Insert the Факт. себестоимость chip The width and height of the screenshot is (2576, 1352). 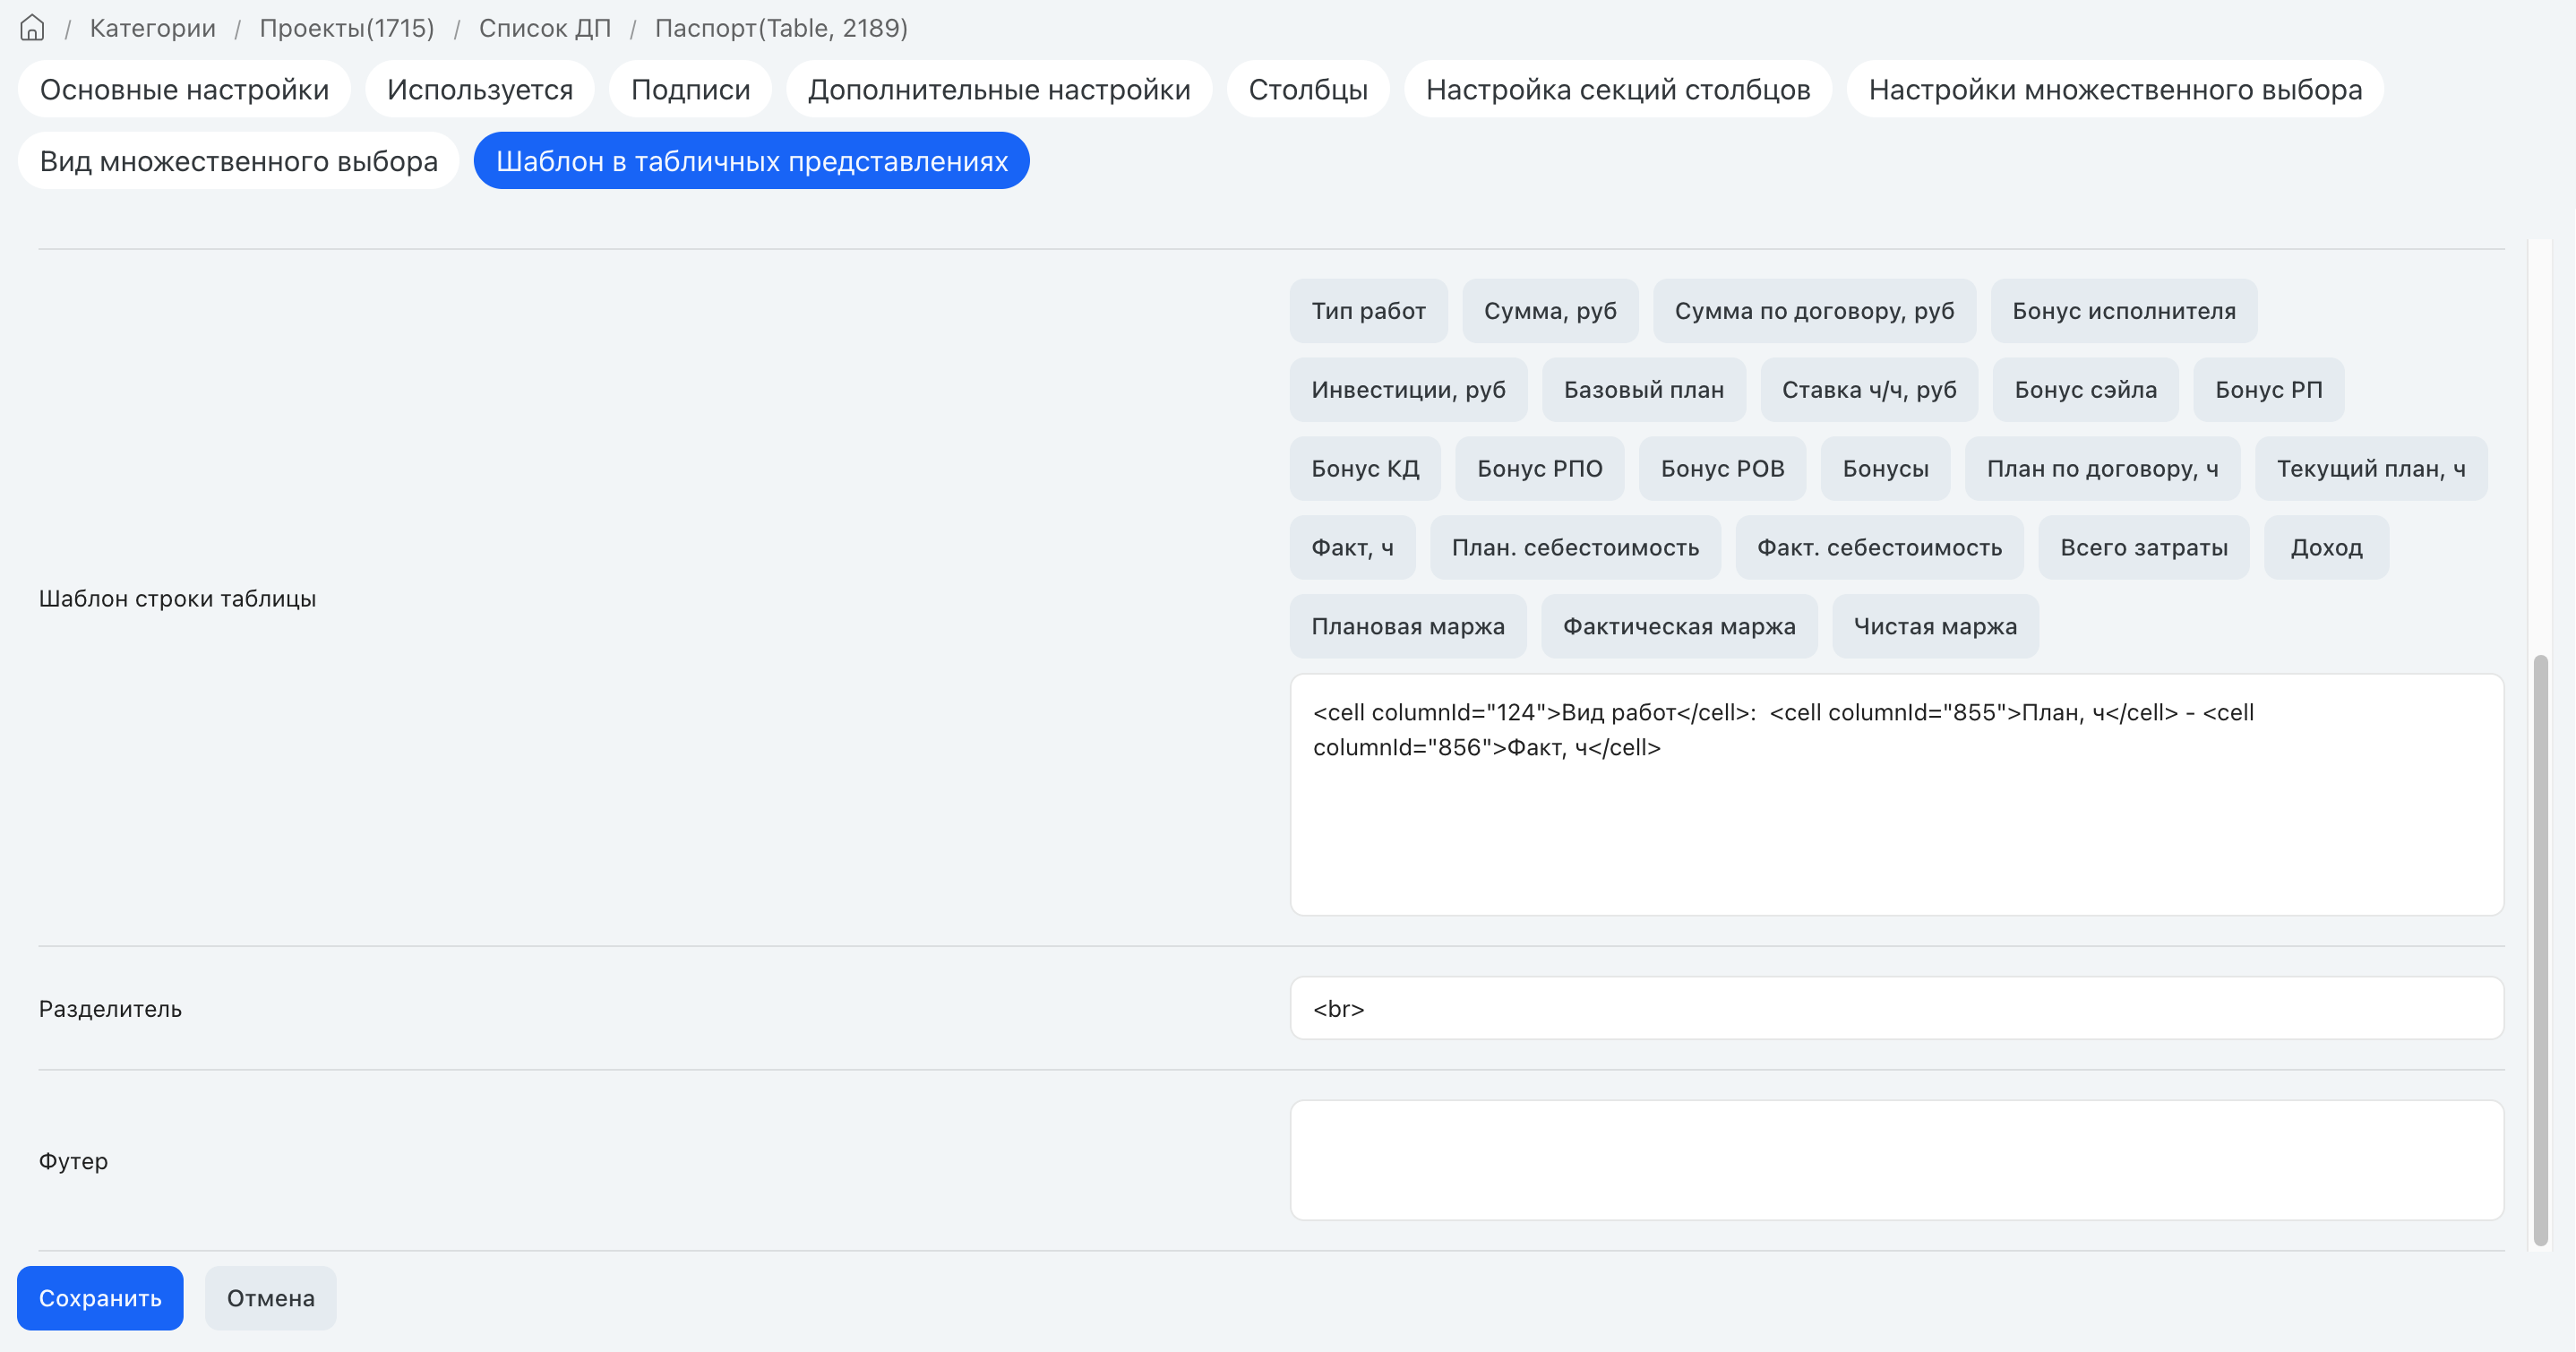[1879, 548]
